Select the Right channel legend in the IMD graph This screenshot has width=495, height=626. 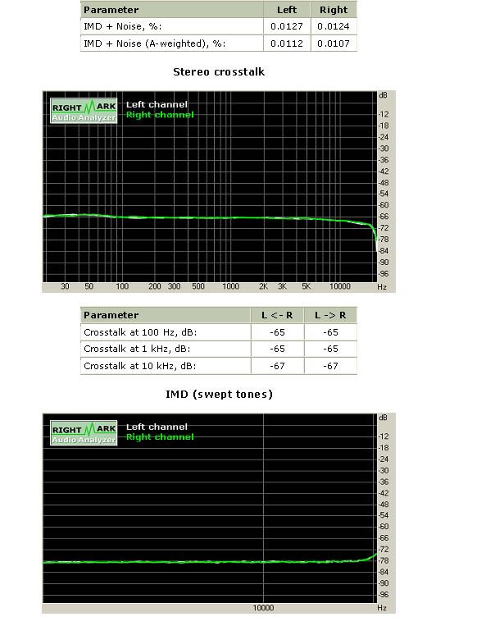[159, 437]
